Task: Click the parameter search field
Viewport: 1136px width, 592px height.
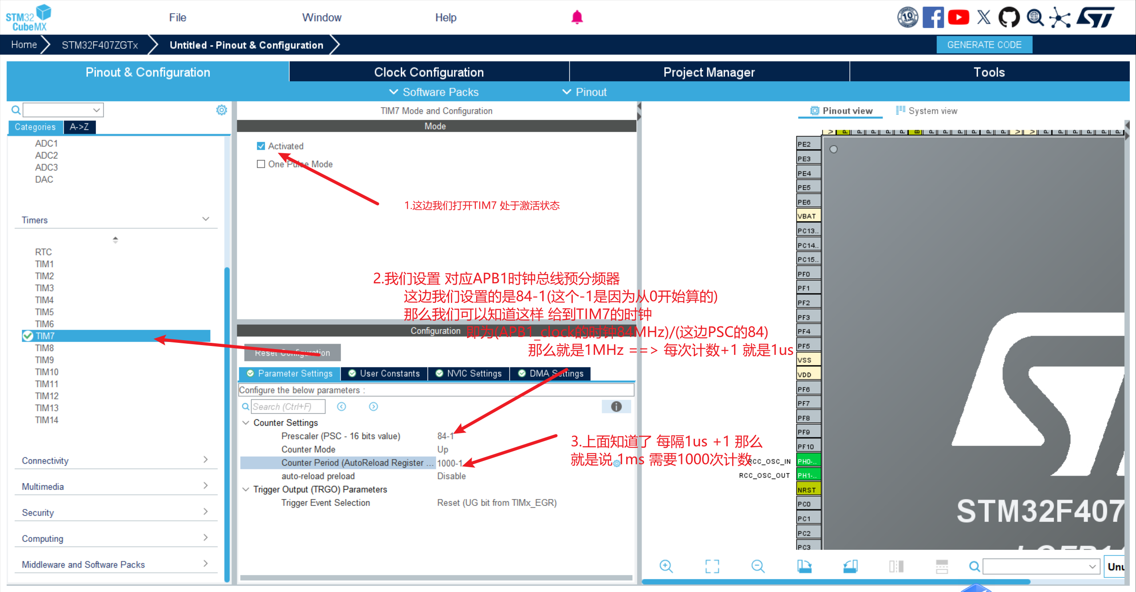Action: [x=288, y=406]
